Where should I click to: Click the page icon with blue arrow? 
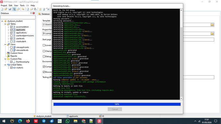28,9
